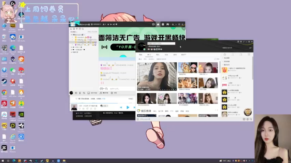
Task: Click the home icon in YY right sidebar
Action: pyautogui.click(x=225, y=55)
